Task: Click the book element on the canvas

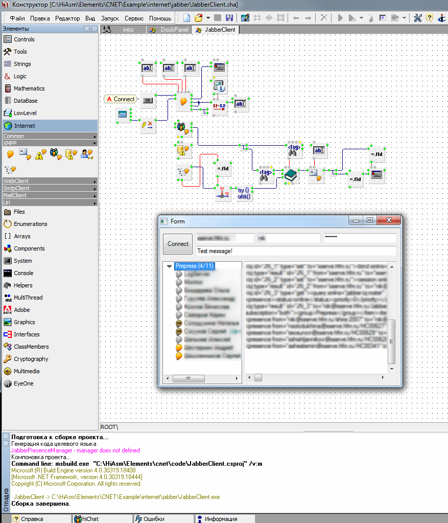Action: click(x=291, y=176)
